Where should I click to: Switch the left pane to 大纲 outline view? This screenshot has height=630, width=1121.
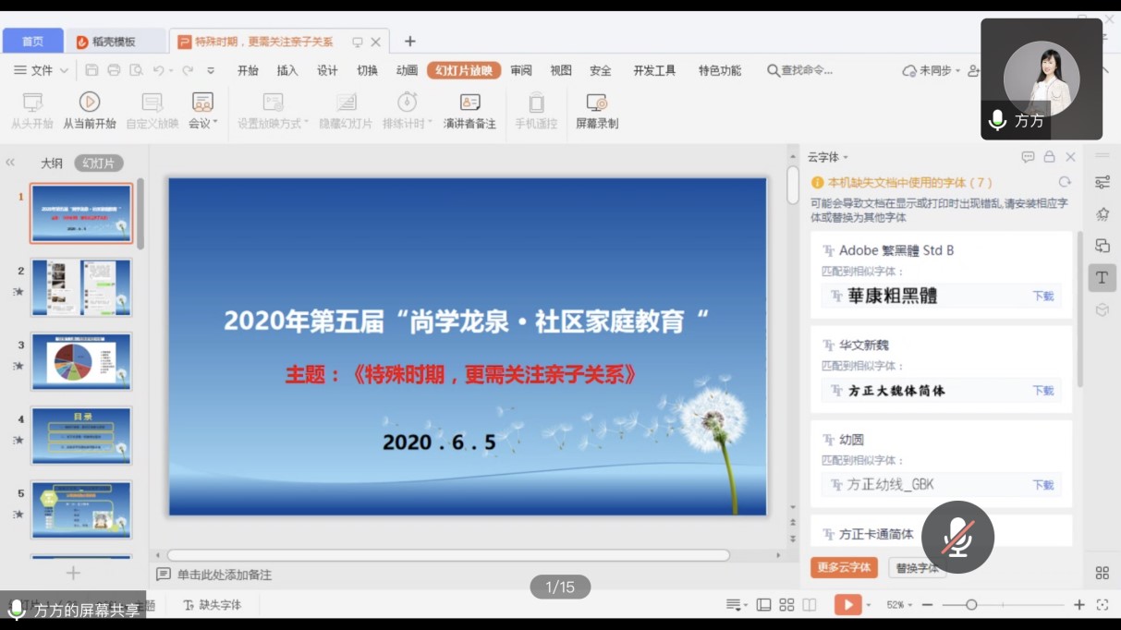(51, 164)
